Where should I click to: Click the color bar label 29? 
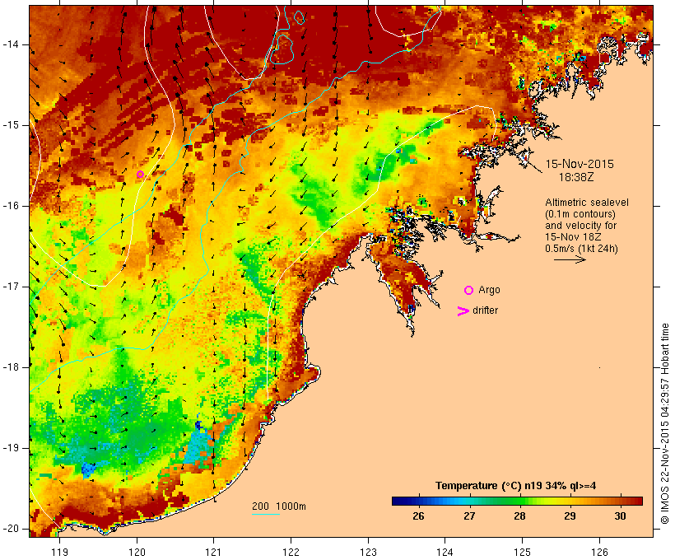tap(570, 516)
